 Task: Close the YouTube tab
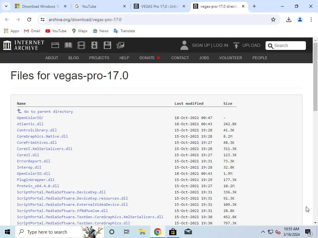(125, 6)
